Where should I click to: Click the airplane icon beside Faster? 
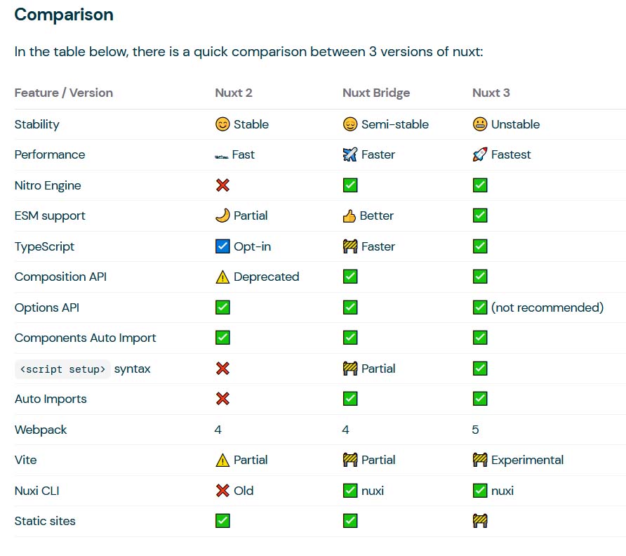pos(350,154)
